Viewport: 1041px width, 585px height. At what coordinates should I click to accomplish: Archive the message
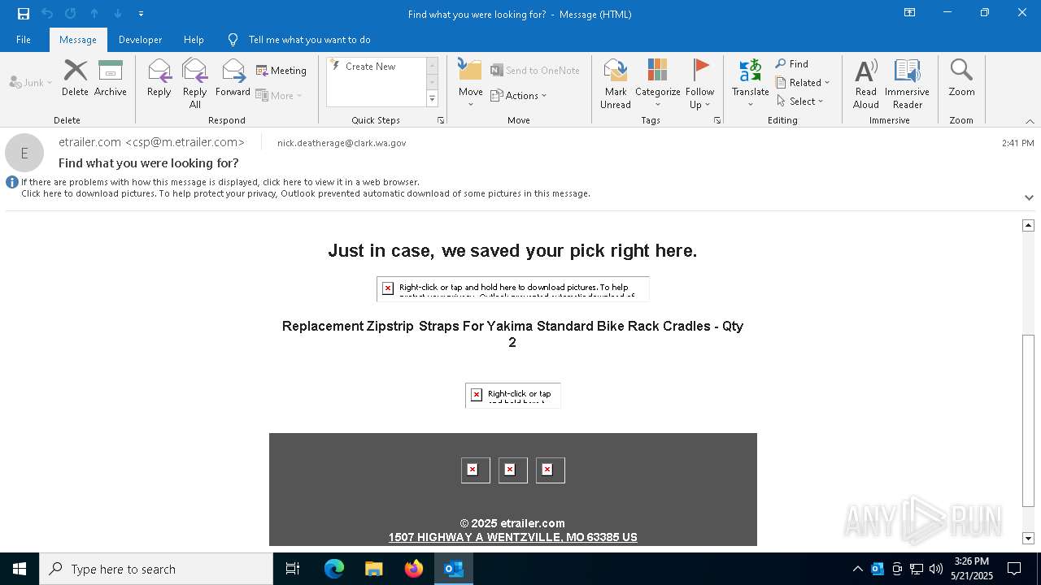[111, 78]
